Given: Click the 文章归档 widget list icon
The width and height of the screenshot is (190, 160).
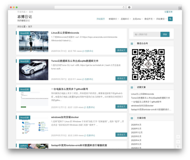Looking at the screenshot, I should (x=132, y=118).
